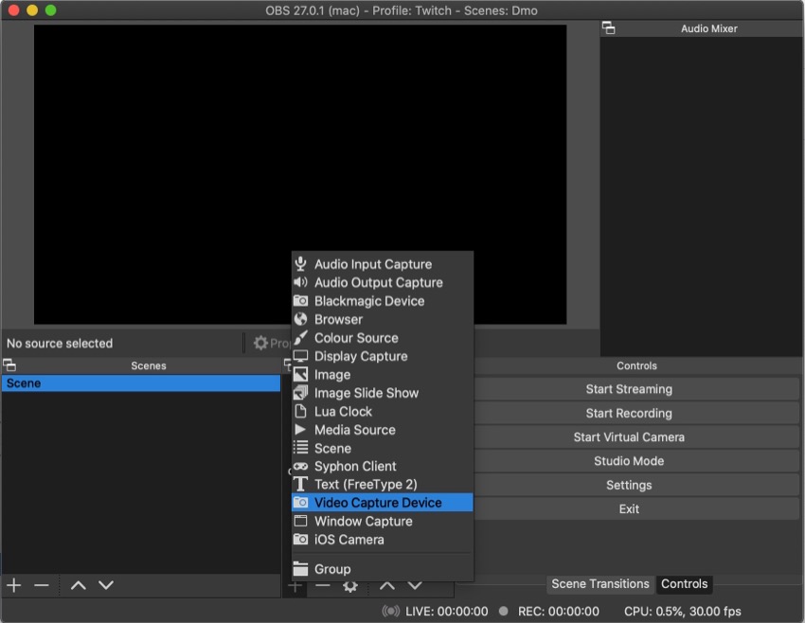Click the microphone icon for Audio Input Capture
This screenshot has height=623, width=805.
tap(301, 264)
